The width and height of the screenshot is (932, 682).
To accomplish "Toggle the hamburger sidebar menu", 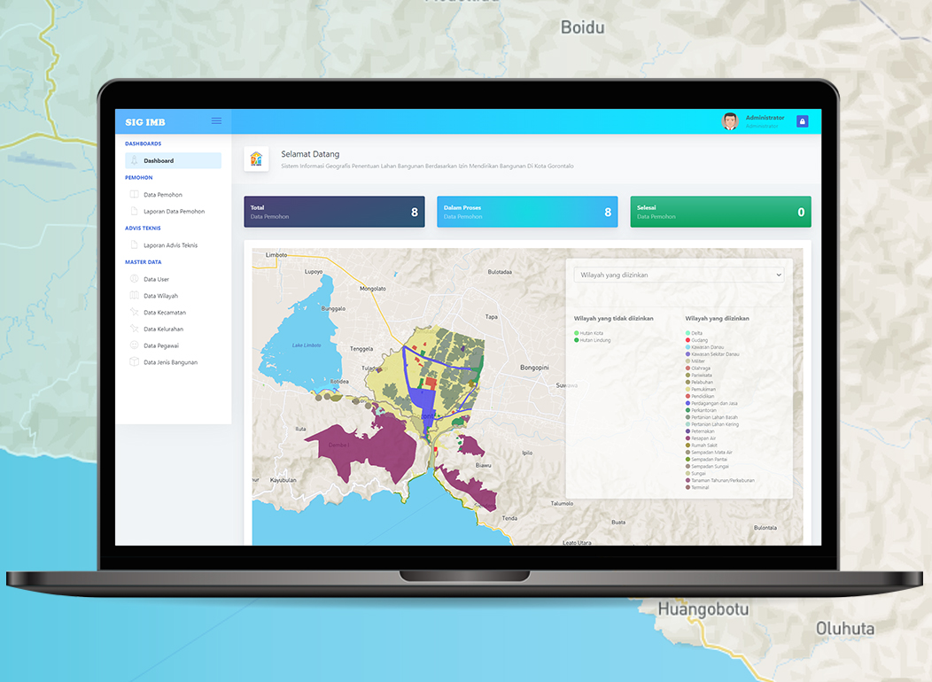I will pos(216,120).
